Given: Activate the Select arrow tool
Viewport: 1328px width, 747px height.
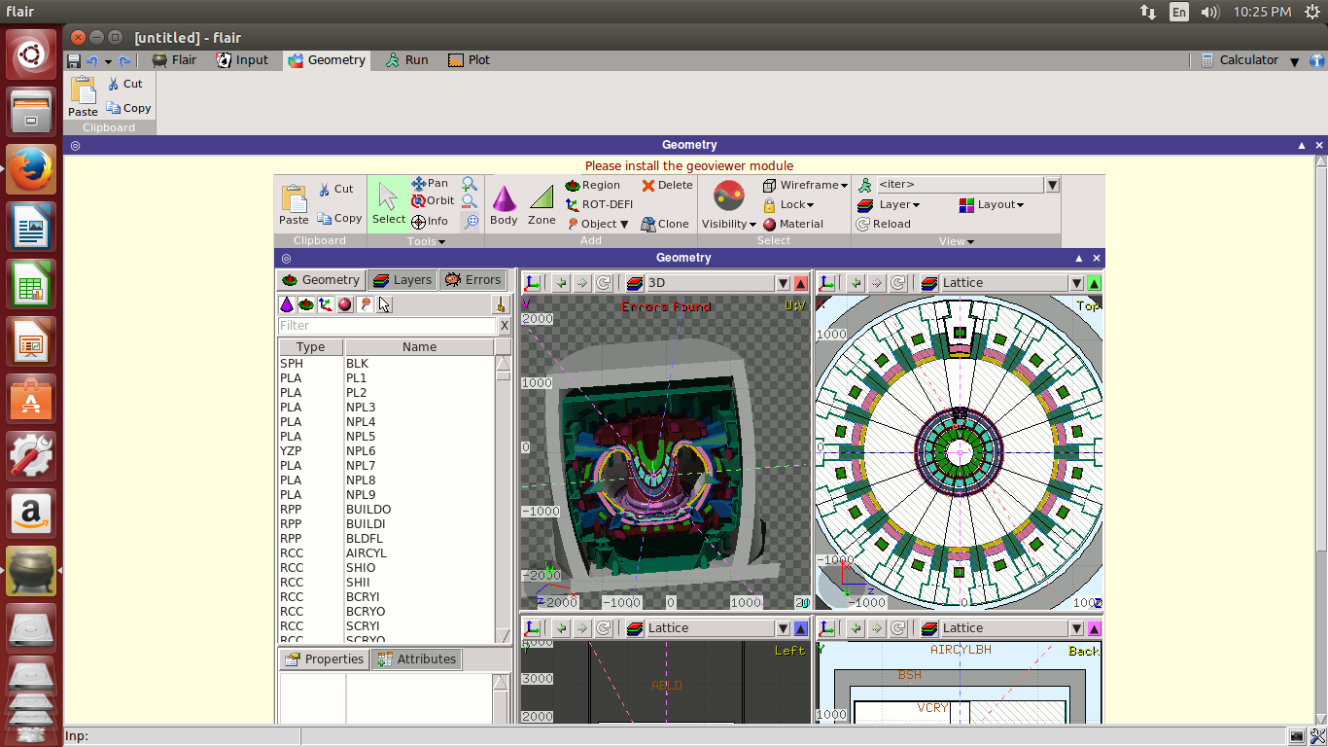Looking at the screenshot, I should (388, 204).
